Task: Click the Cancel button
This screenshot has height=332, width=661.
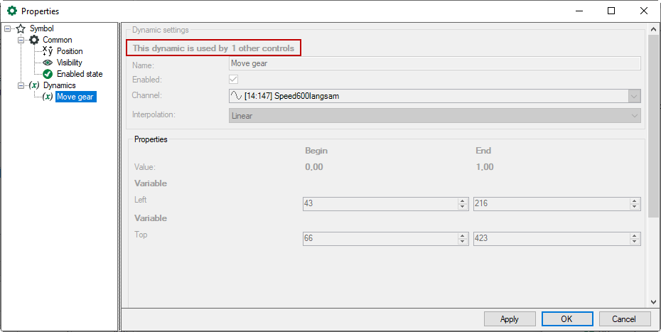Action: tap(624, 319)
